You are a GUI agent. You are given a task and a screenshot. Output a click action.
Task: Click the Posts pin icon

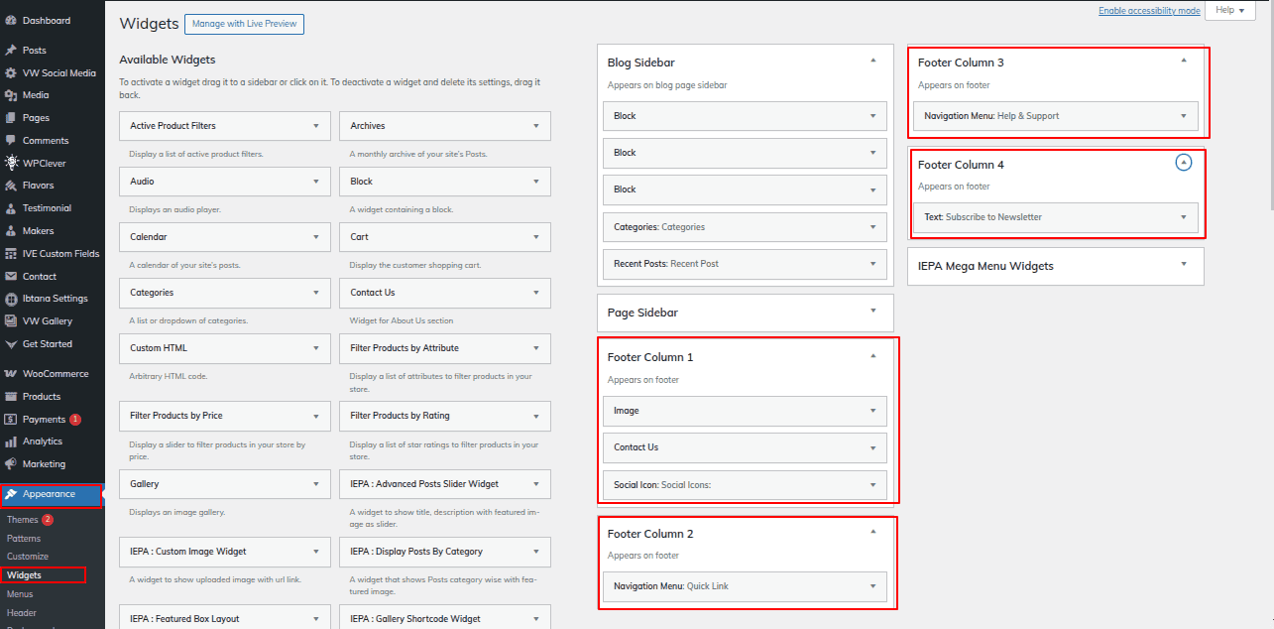(x=11, y=51)
